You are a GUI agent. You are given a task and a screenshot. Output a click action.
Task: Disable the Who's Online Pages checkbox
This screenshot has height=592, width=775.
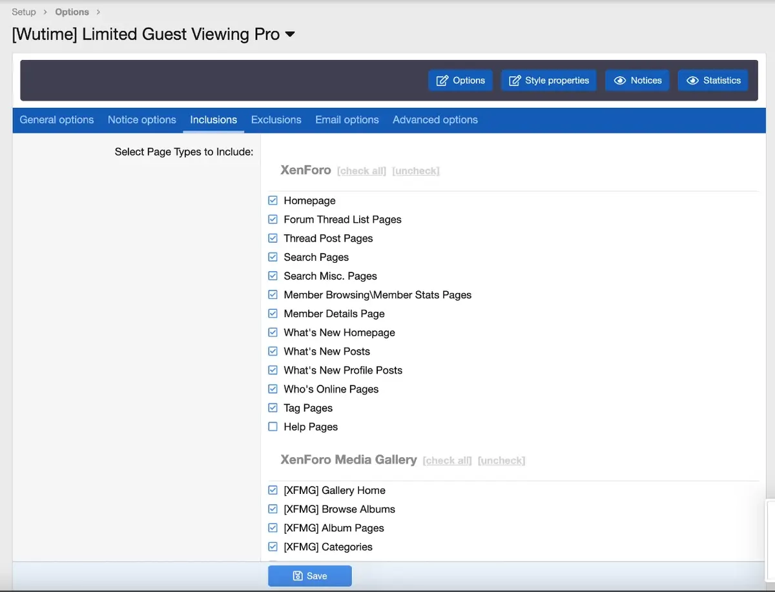coord(273,389)
